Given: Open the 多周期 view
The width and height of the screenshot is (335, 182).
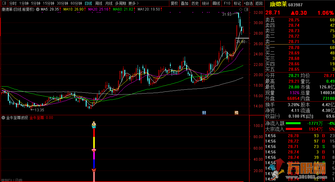Looking at the screenshot, I should pyautogui.click(x=120, y=3).
